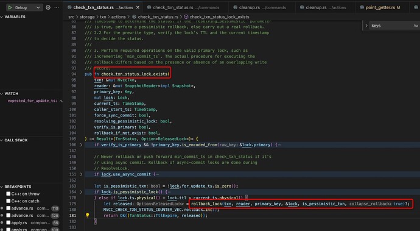Expand the replace row in find widget
Viewport: 420px width, 231px height.
click(x=366, y=26)
